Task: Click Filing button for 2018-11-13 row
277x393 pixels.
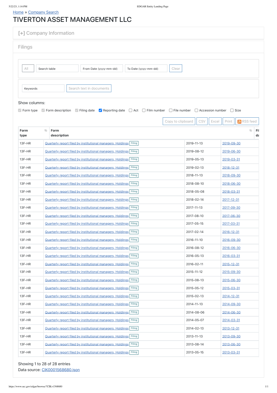Action: pyautogui.click(x=134, y=175)
